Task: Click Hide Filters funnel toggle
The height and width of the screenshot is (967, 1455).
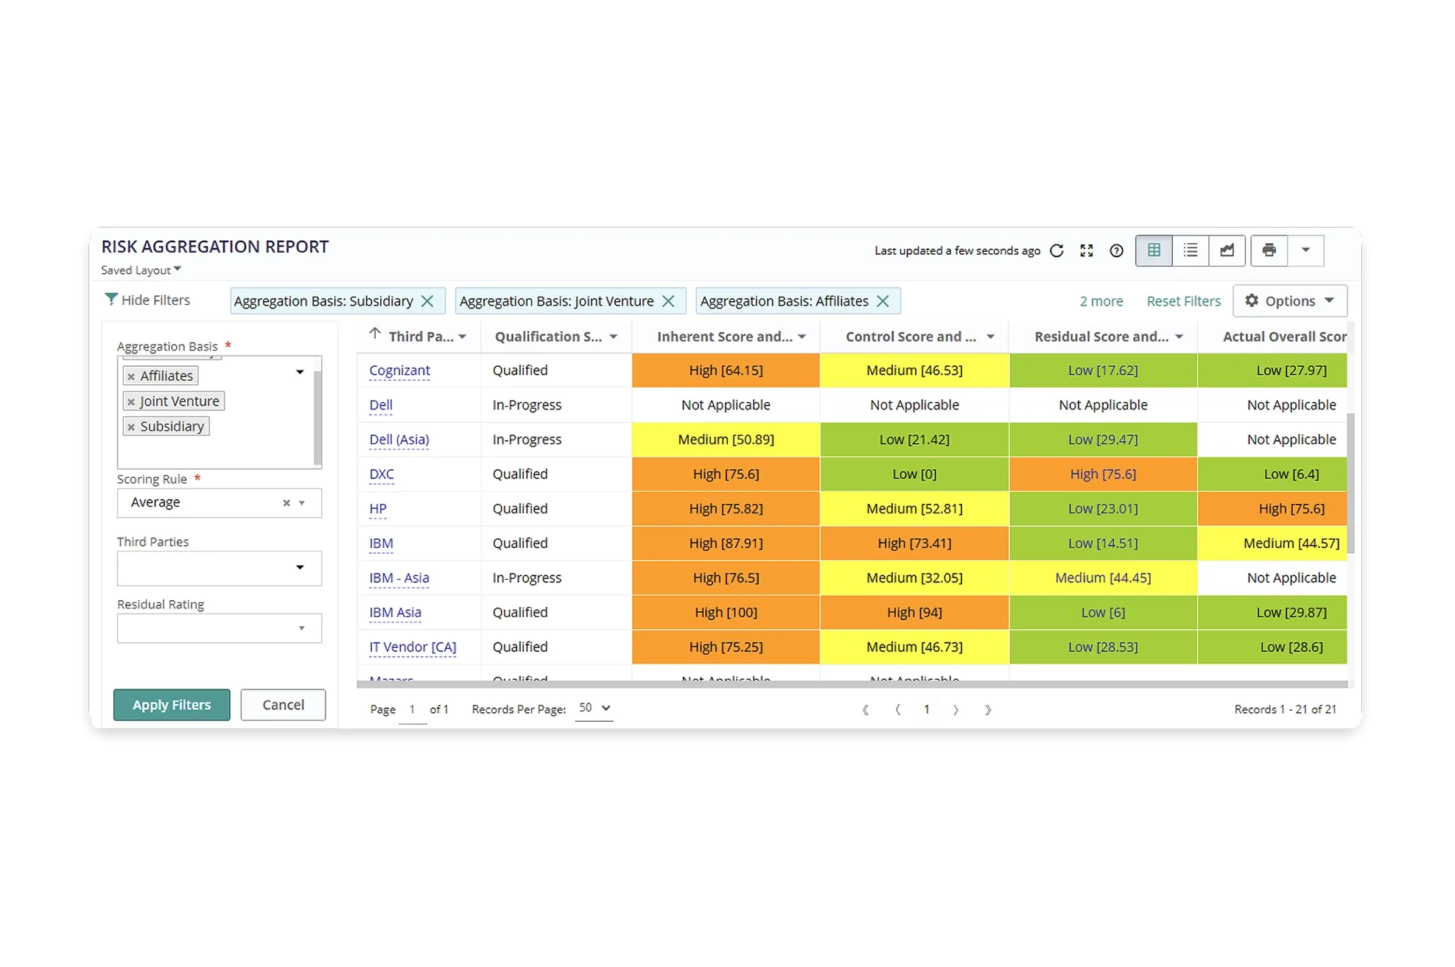Action: click(147, 300)
